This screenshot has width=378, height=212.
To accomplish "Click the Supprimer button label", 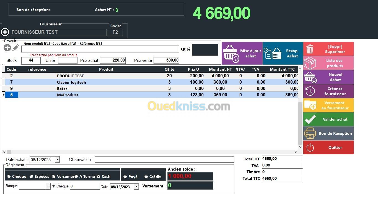I will tap(335, 49).
